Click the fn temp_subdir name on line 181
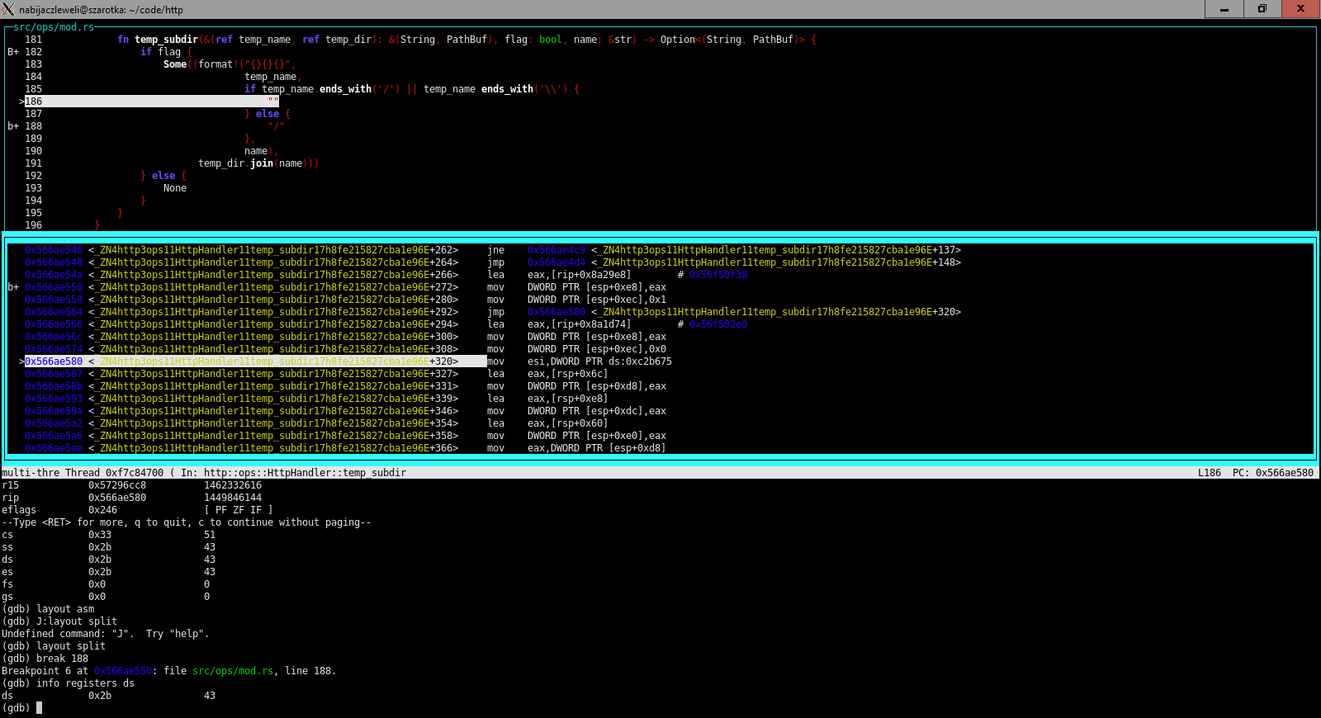The image size is (1321, 718). click(x=166, y=40)
